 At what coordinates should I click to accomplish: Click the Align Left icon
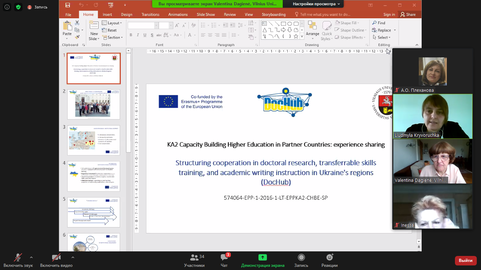[202, 35]
